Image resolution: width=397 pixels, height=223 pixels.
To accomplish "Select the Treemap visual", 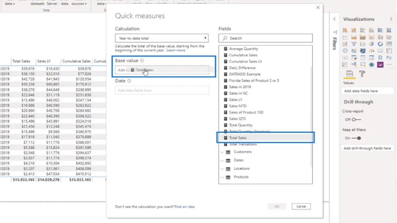I will pyautogui.click(x=389, y=44).
